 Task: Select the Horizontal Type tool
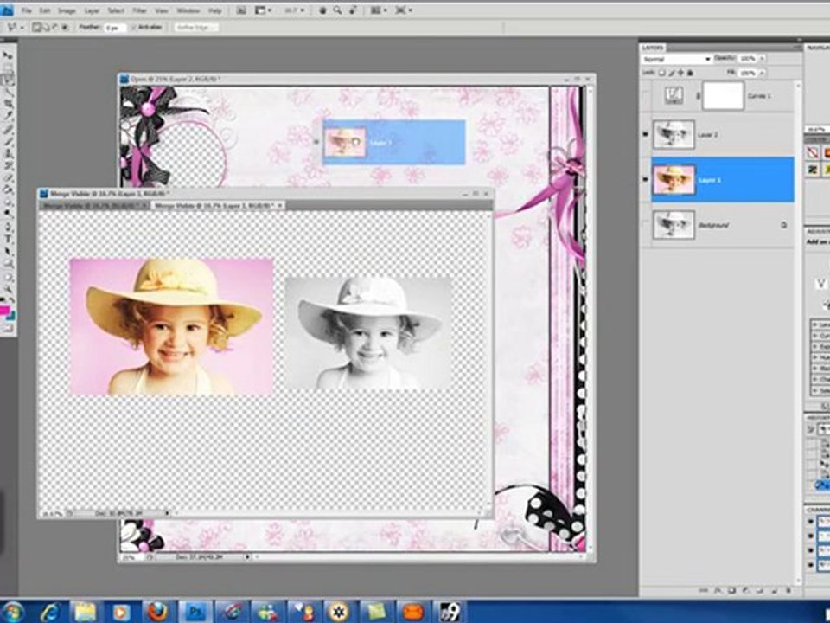(8, 239)
